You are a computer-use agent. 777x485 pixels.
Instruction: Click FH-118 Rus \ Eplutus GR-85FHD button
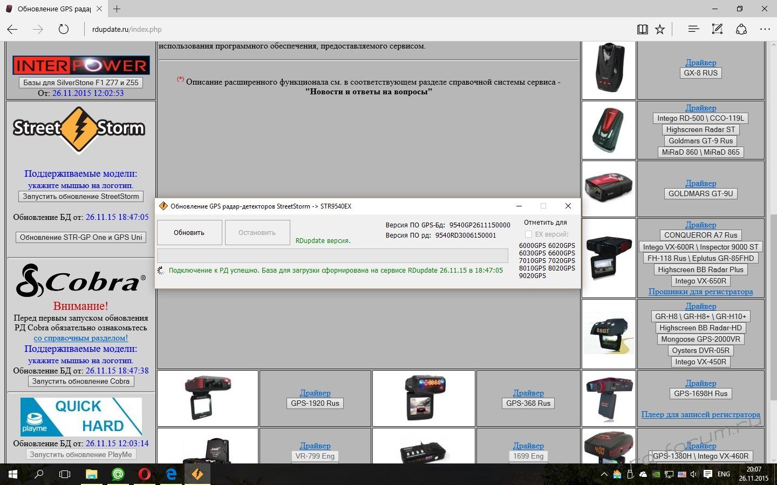[x=701, y=258]
